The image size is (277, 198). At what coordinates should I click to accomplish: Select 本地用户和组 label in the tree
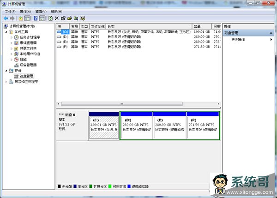point(30,54)
